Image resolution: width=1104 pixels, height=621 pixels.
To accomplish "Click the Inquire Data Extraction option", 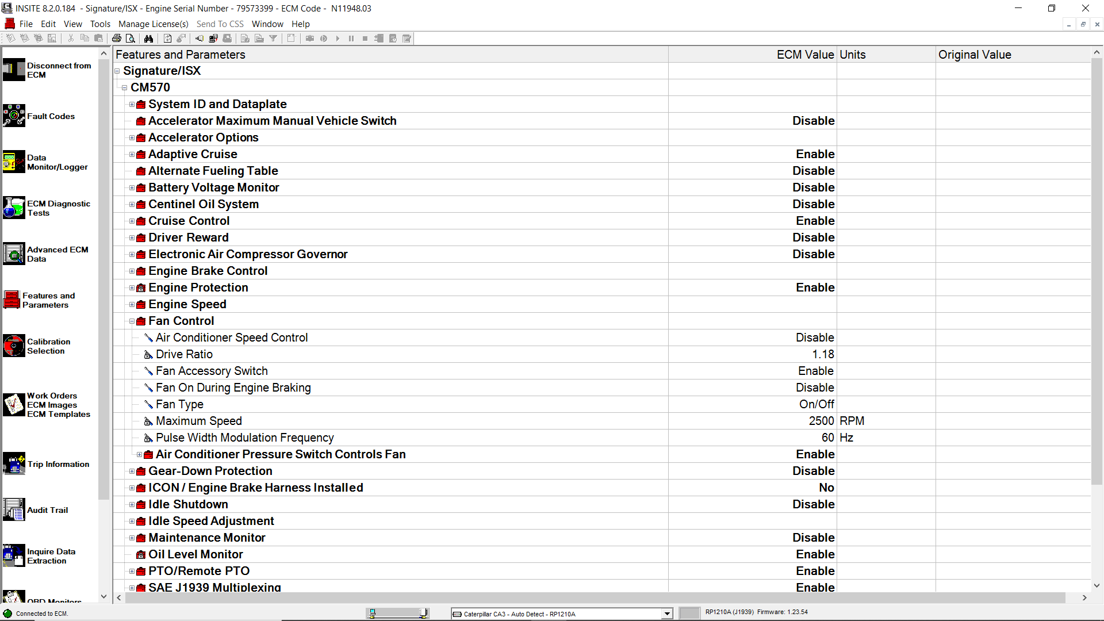I will [x=14, y=555].
